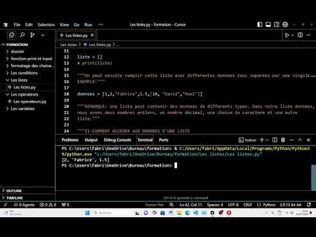Click the zoom magnifier in status bar

click(x=171, y=205)
